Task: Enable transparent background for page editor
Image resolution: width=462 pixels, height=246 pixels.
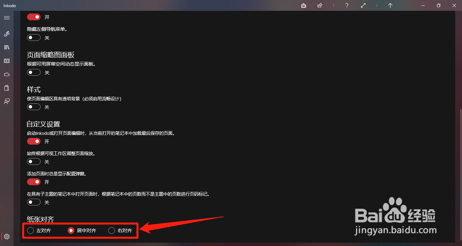Action: 33,106
